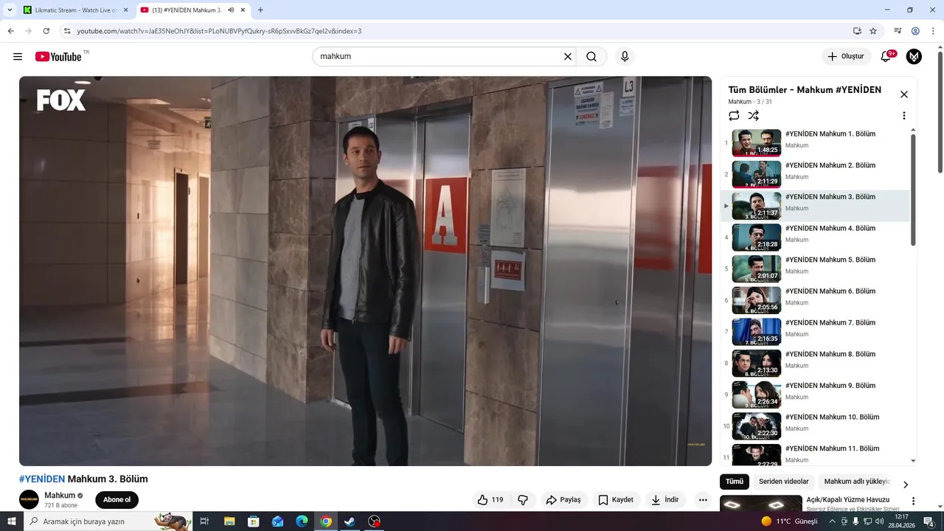Open the Chrome three-dot menu
Image resolution: width=944 pixels, height=531 pixels.
click(933, 31)
